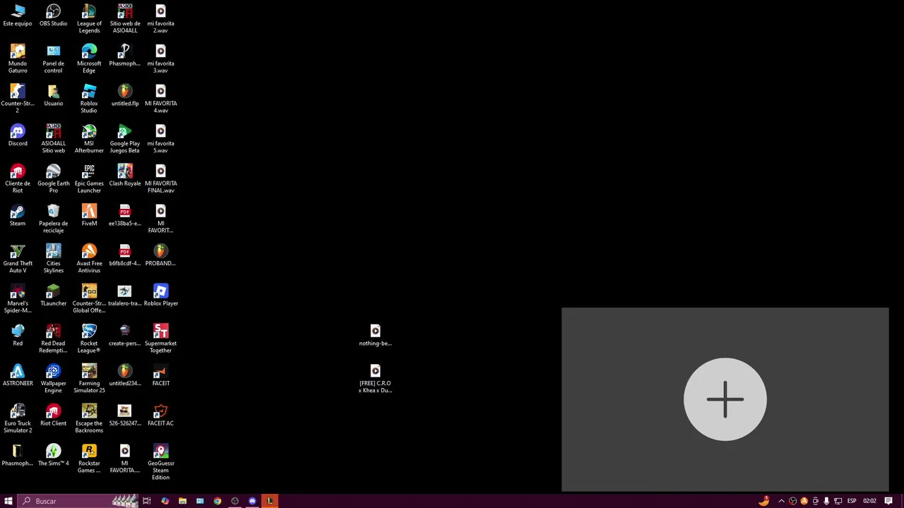The height and width of the screenshot is (508, 904).
Task: Select the nothing-be... audio file
Action: coord(375,335)
